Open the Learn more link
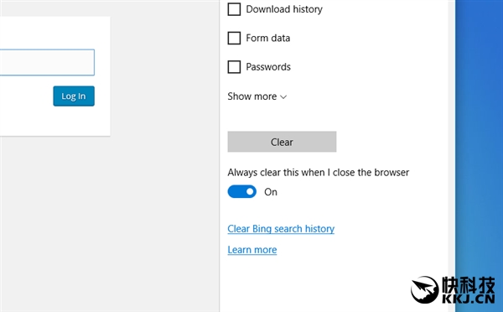The height and width of the screenshot is (312, 503). coord(252,250)
